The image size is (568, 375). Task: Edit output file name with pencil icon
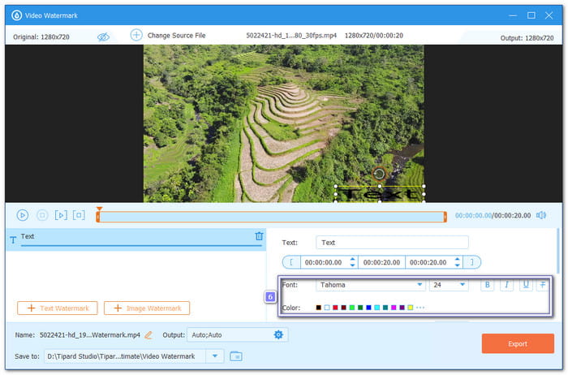point(148,335)
